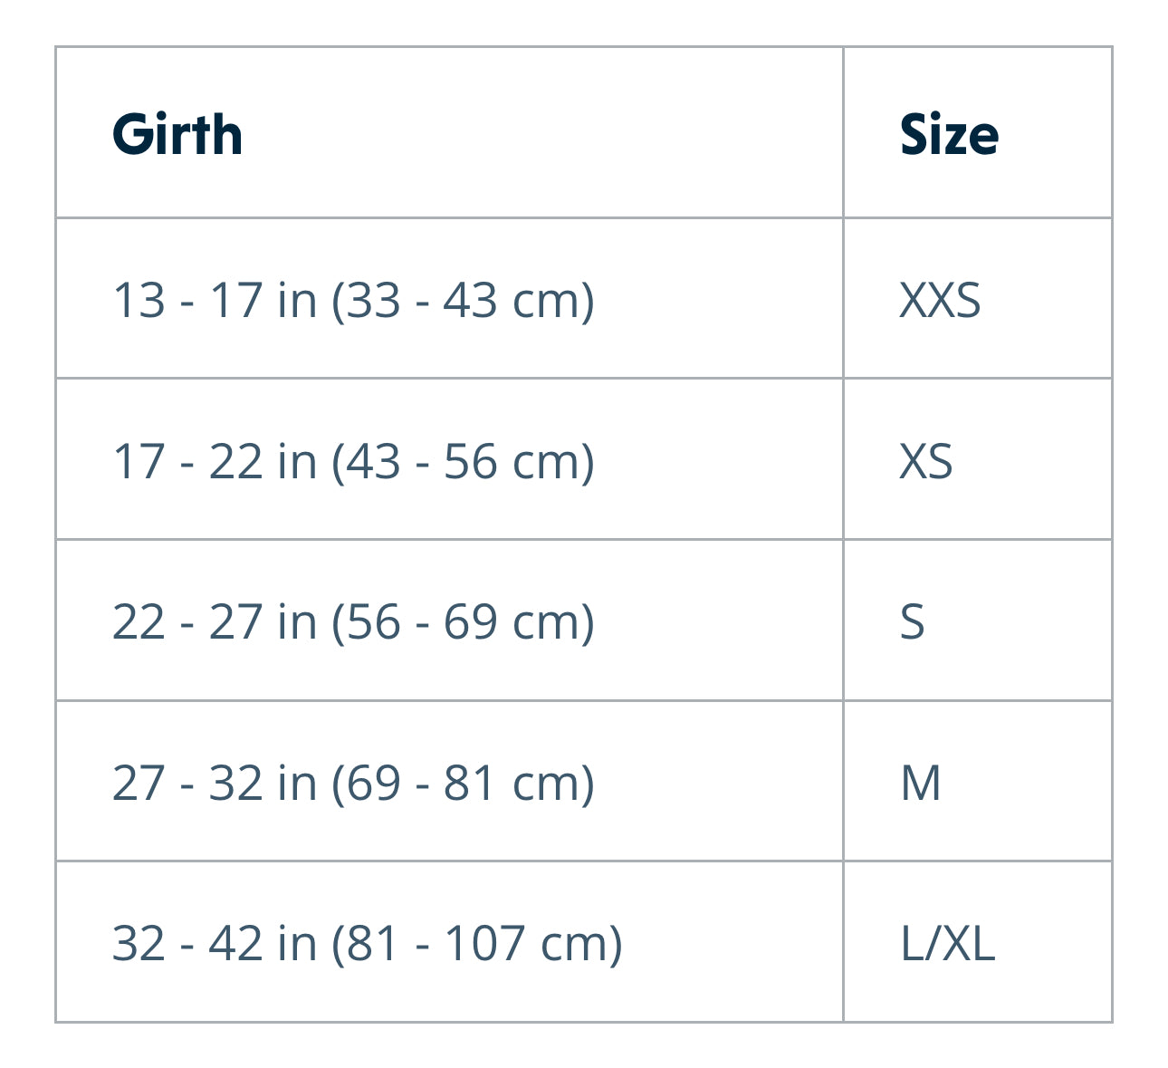Screen dimensions: 1168x1068
Task: Select the M size cell
Action: 920,783
